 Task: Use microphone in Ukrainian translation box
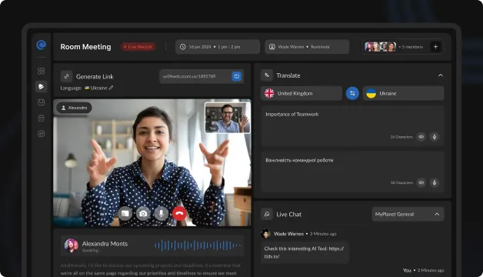pos(435,182)
